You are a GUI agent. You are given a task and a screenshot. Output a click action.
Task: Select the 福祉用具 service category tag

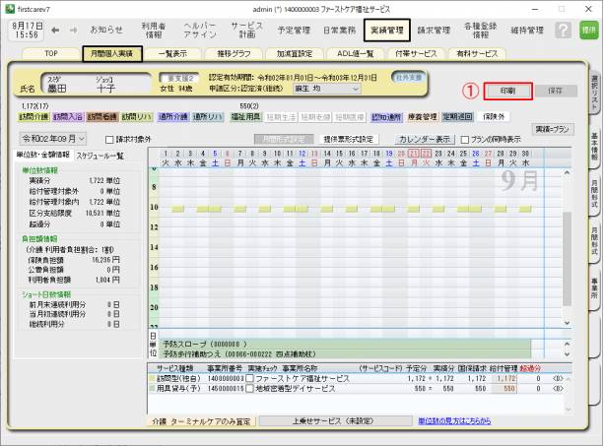[246, 116]
